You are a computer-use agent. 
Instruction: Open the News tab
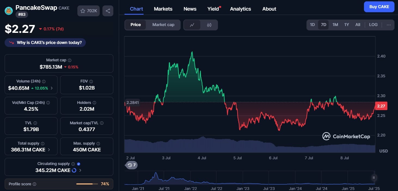[190, 9]
